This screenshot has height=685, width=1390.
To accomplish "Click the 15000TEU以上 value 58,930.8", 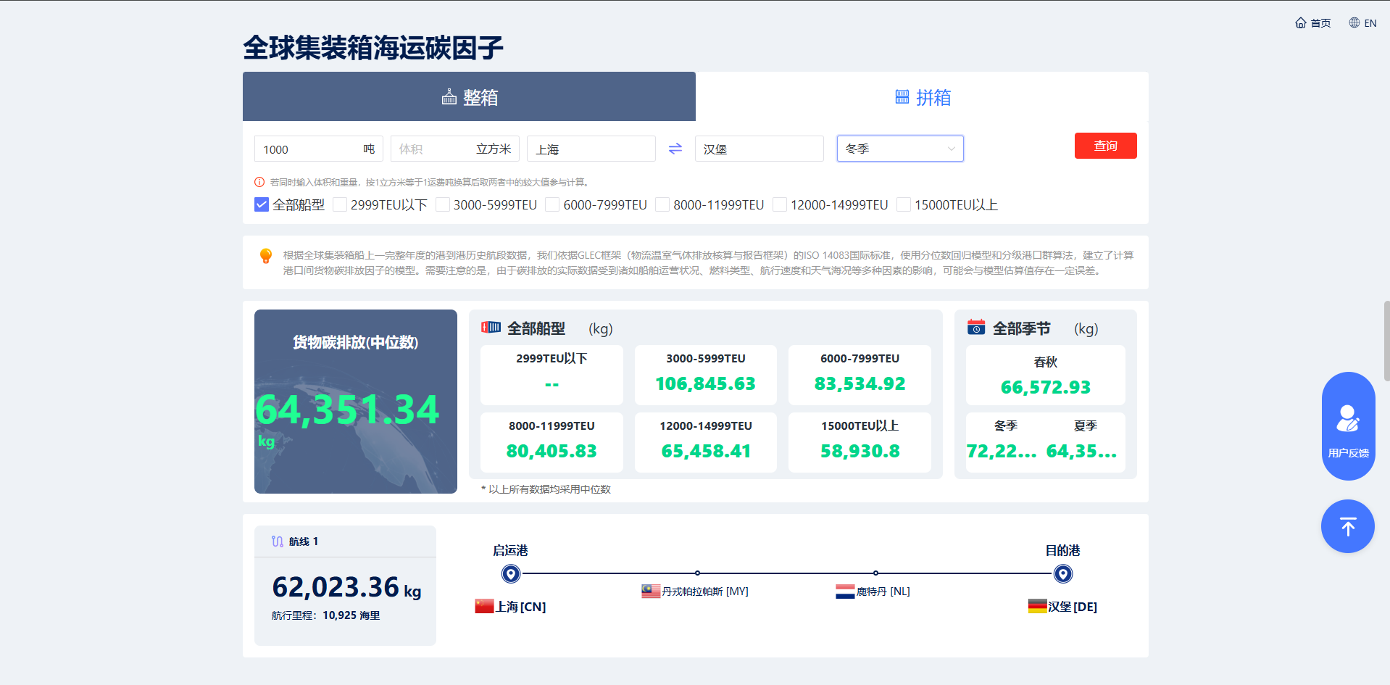I will click(860, 451).
